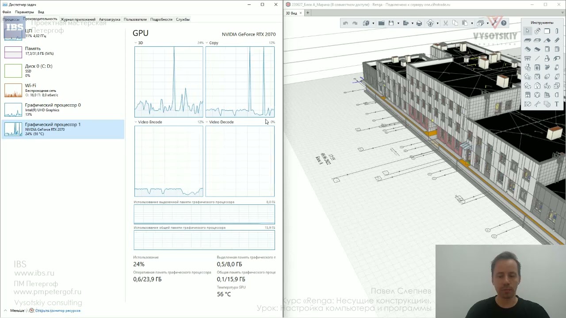
Task: Click the Export icon in Renga toolbar
Action: click(406, 23)
